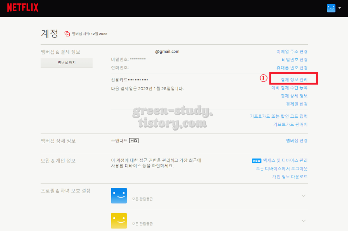Viewport: 348px width, 231px height.
Task: Expand the yellow profile row chevron
Action: [x=304, y=221]
